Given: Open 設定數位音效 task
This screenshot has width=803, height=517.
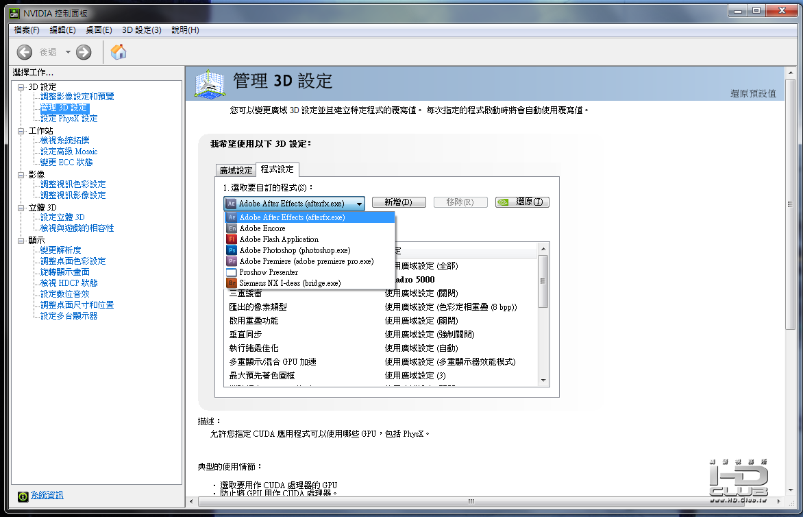Looking at the screenshot, I should (65, 294).
